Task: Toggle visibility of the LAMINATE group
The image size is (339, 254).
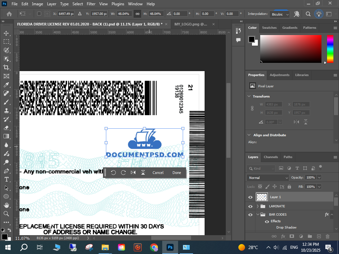Action: pos(251,206)
